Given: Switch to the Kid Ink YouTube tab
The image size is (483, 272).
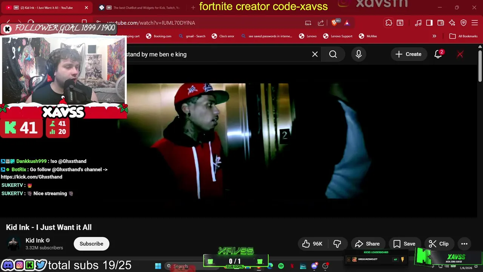Looking at the screenshot, I should tap(47, 8).
